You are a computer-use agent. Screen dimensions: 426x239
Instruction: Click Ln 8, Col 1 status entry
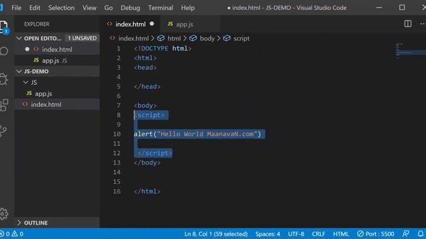click(216, 234)
